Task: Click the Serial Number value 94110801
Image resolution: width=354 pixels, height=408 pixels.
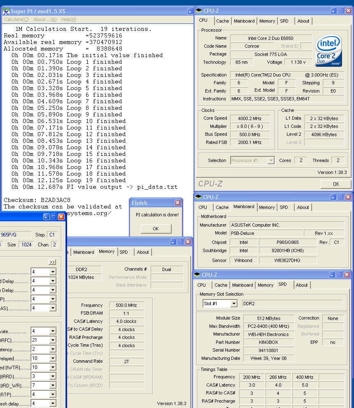Action: tap(268, 350)
